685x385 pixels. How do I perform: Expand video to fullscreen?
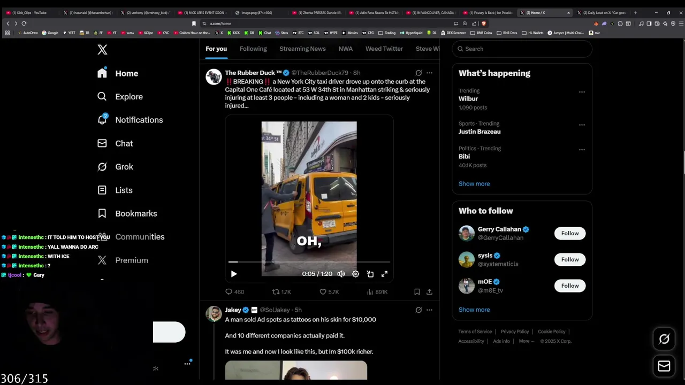tap(384, 274)
